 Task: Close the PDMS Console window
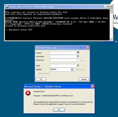(x=111, y=7)
